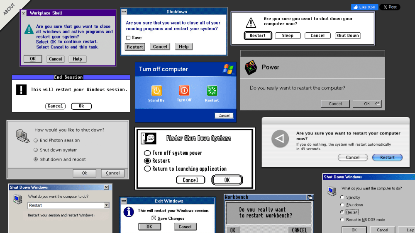This screenshot has width=415, height=233.
Task: Click the End Session title bar
Action: click(71, 77)
